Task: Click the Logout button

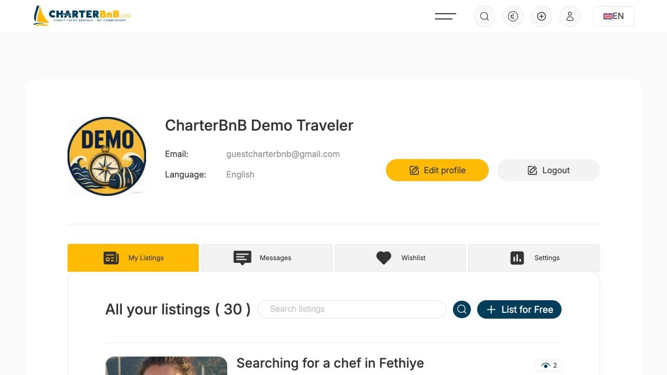Action: click(548, 170)
